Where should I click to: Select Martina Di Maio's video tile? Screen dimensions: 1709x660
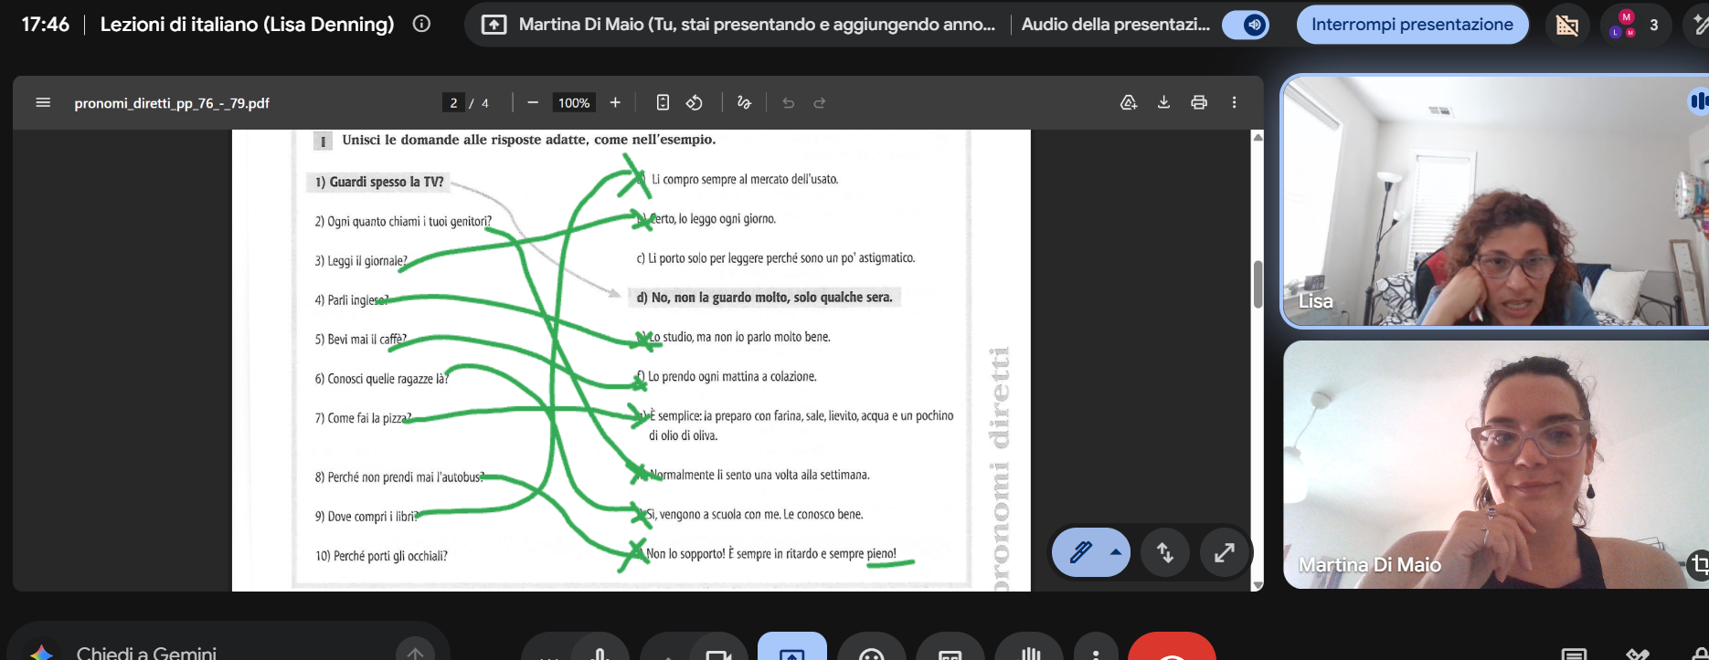click(1495, 465)
